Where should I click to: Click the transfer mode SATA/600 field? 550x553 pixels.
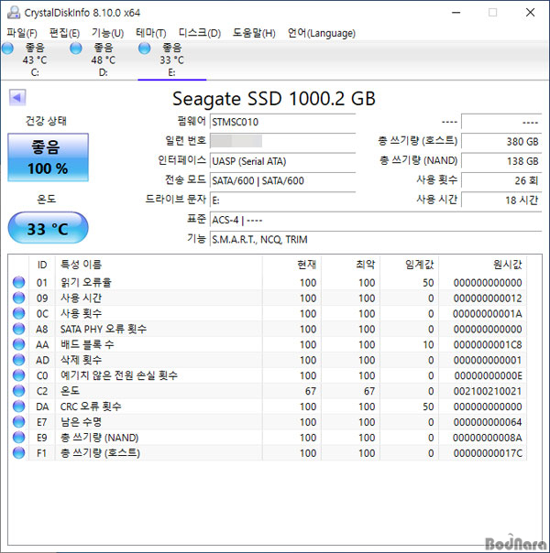(282, 180)
